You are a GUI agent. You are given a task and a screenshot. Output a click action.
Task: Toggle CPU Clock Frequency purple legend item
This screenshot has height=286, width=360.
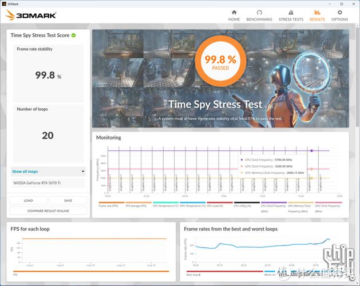pos(274,207)
